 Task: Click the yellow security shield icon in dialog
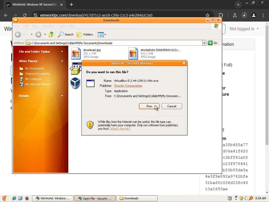click(x=90, y=125)
